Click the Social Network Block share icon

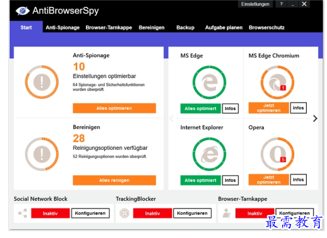(23, 213)
